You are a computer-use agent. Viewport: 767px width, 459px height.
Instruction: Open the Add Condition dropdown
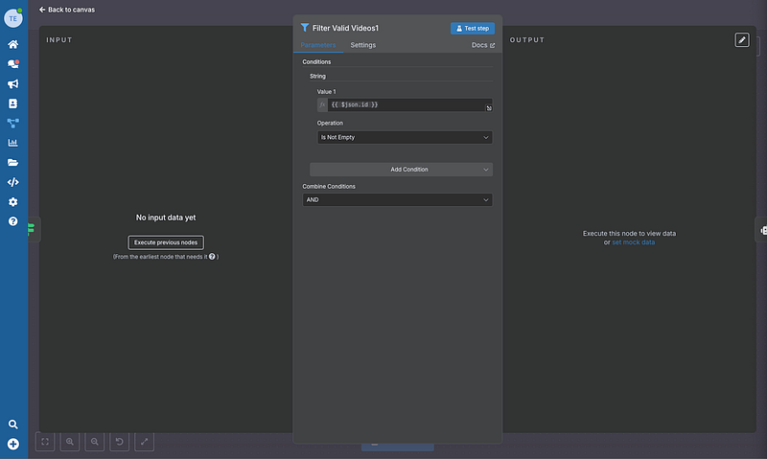tap(401, 170)
